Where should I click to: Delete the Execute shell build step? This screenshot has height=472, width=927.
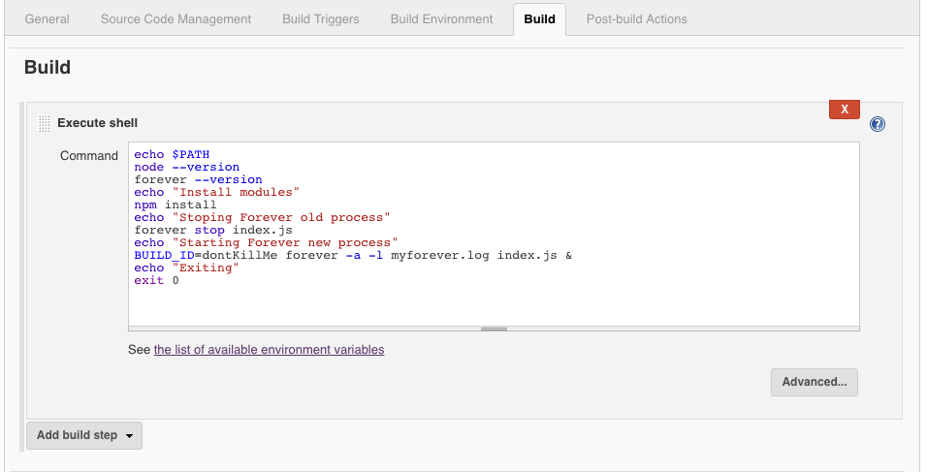[844, 110]
